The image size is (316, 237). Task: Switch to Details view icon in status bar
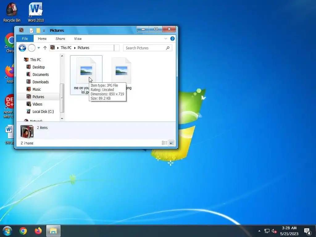tap(164, 143)
